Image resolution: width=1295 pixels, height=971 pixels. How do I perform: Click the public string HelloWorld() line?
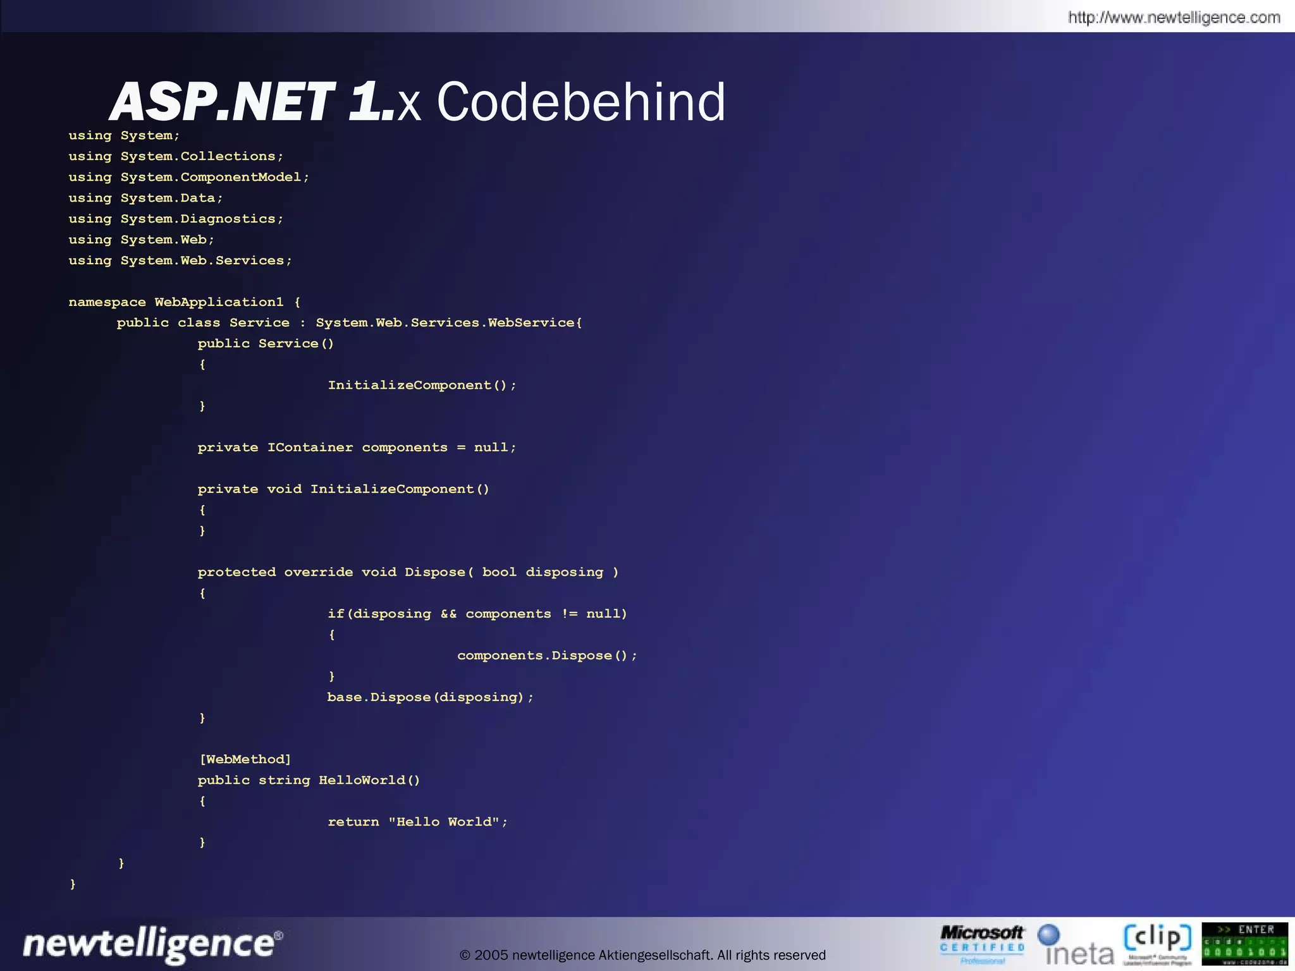[309, 780]
